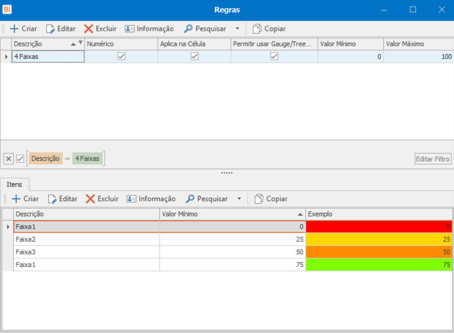Click the orange example cell showing 50
454x333 pixels.
point(379,252)
